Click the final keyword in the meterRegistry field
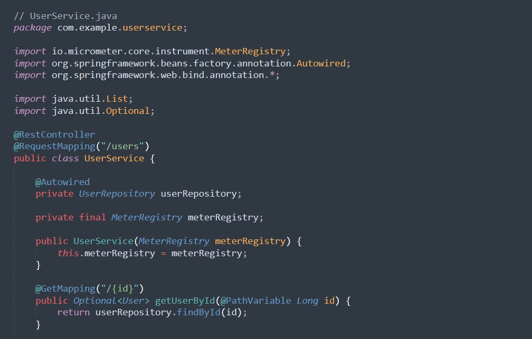 (92, 217)
